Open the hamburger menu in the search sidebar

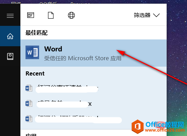[x=10, y=16]
